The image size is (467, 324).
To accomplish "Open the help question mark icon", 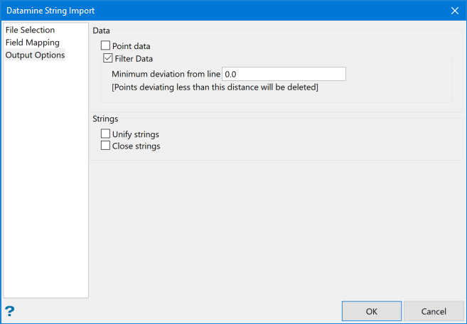I will [x=10, y=311].
